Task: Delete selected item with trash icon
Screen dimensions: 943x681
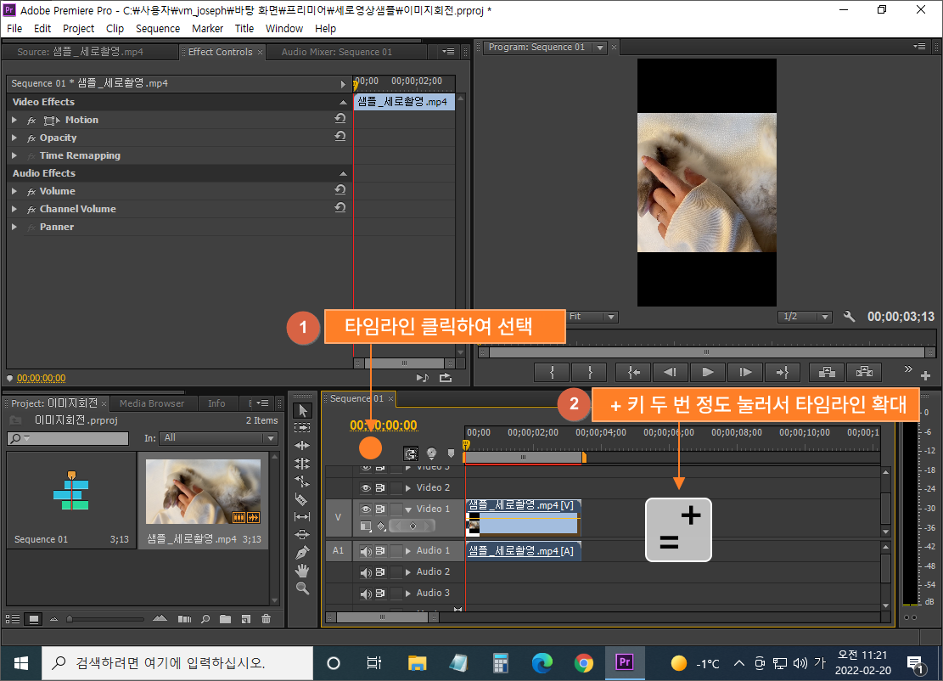Action: tap(266, 618)
